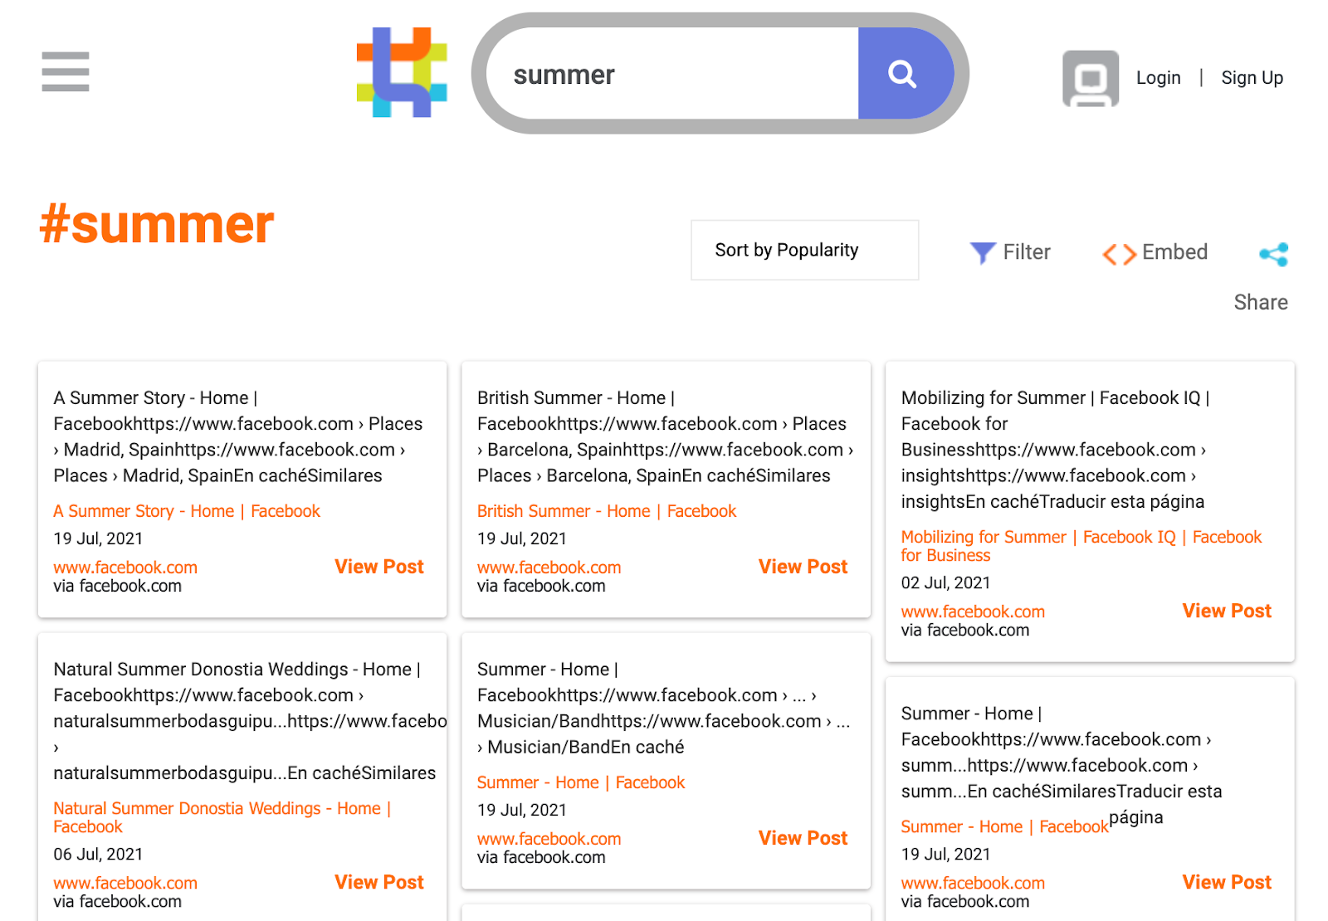The height and width of the screenshot is (921, 1328).
Task: Click into the summer search field
Action: pyautogui.click(x=672, y=75)
